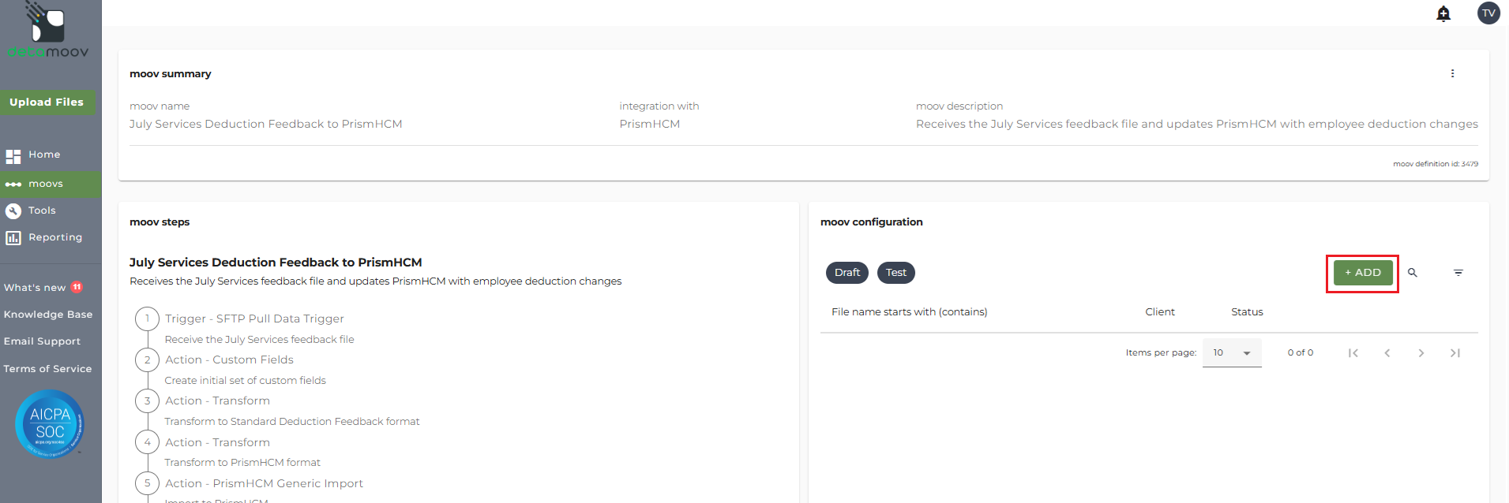Click the '0 of 0' pagination text
1509x503 pixels.
pos(1301,353)
